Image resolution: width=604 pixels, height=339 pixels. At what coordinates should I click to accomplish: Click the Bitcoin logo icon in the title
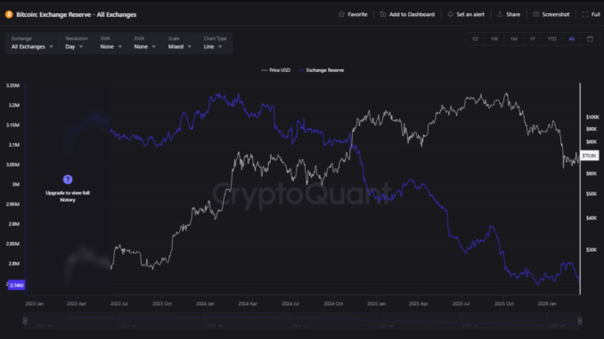tap(9, 14)
